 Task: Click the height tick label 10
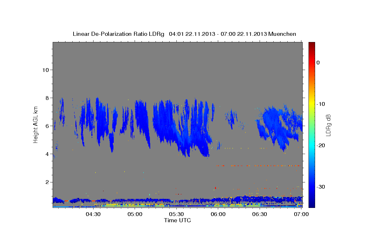pos(46,70)
